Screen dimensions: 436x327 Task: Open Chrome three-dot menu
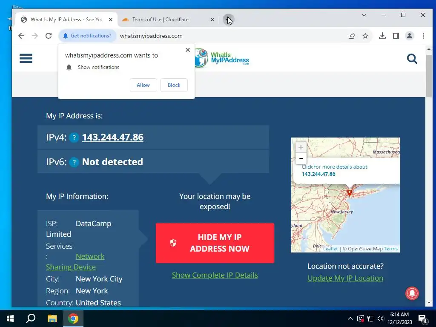pos(423,36)
